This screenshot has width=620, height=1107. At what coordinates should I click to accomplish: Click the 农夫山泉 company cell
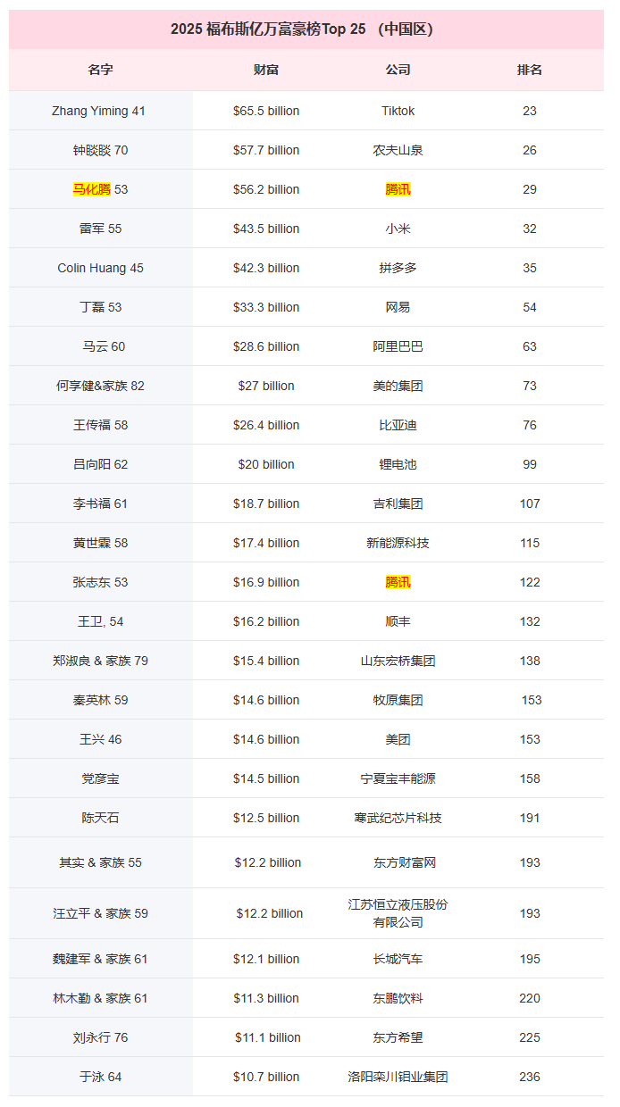pyautogui.click(x=398, y=150)
